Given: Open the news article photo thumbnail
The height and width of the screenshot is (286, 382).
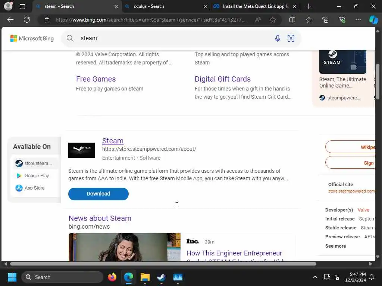Looking at the screenshot, I should click(125, 247).
